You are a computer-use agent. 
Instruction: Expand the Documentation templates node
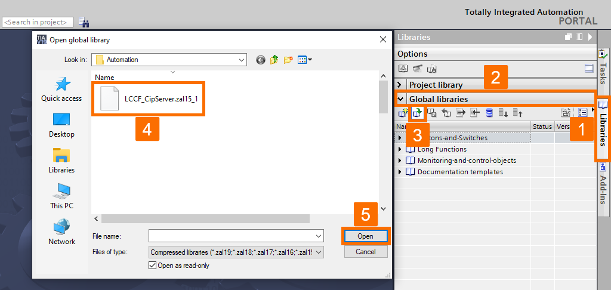tap(399, 172)
